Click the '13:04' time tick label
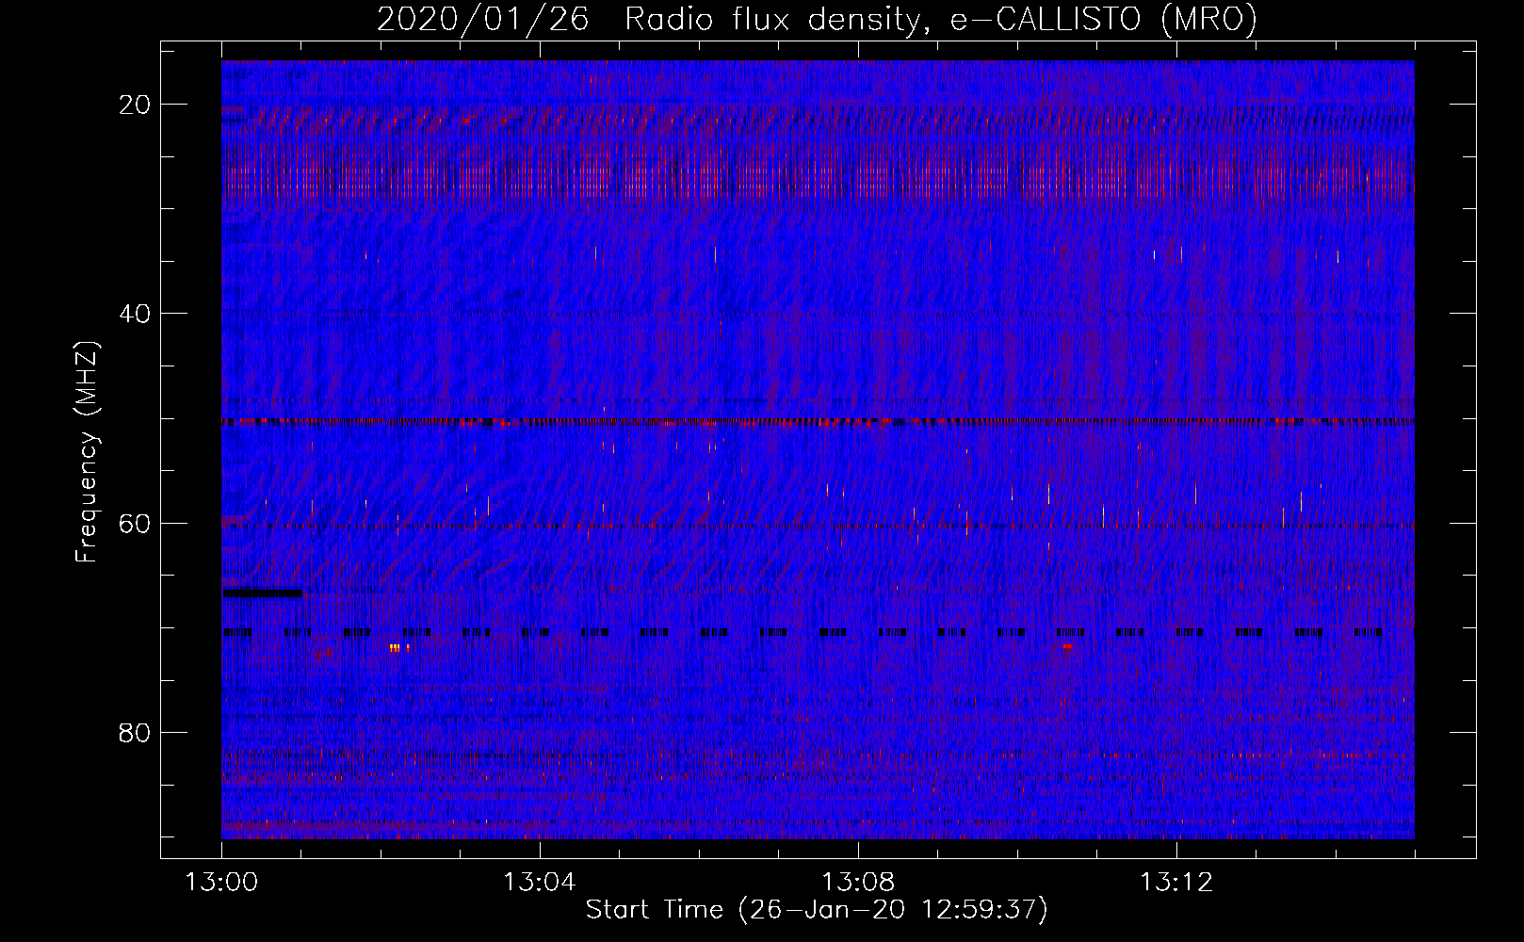 pyautogui.click(x=540, y=883)
